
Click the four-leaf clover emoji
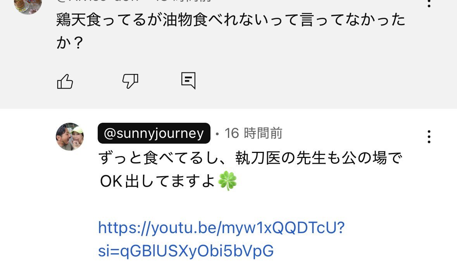(228, 181)
